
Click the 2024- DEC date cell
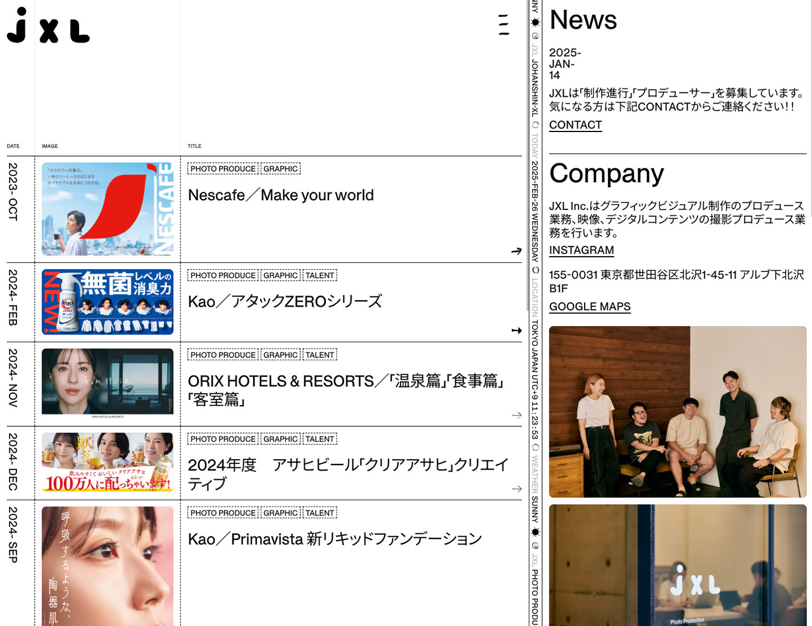[x=13, y=462]
